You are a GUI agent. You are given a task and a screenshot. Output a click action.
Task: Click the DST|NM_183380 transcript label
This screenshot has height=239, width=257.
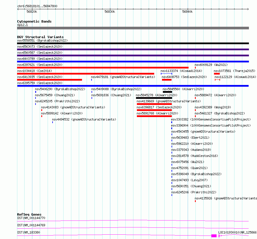click(x=29, y=232)
